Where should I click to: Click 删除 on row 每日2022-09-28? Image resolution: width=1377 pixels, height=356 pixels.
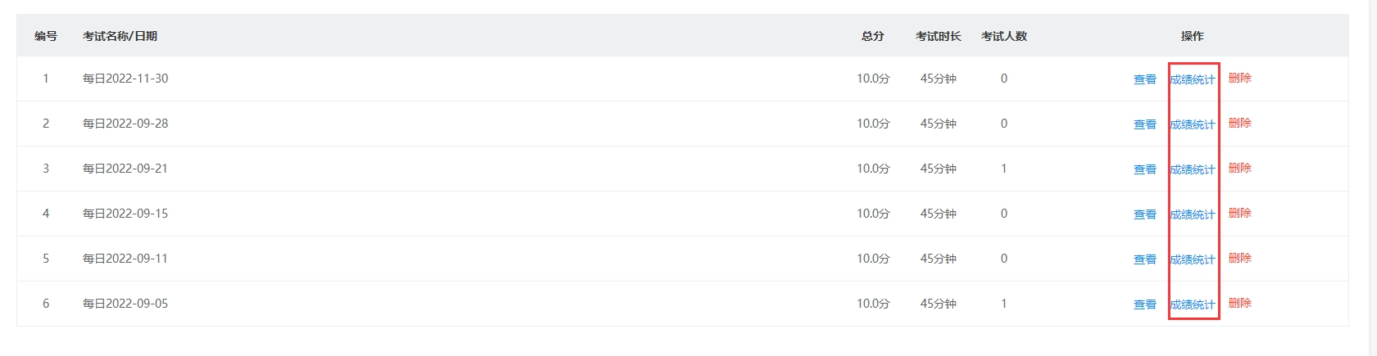(x=1239, y=124)
